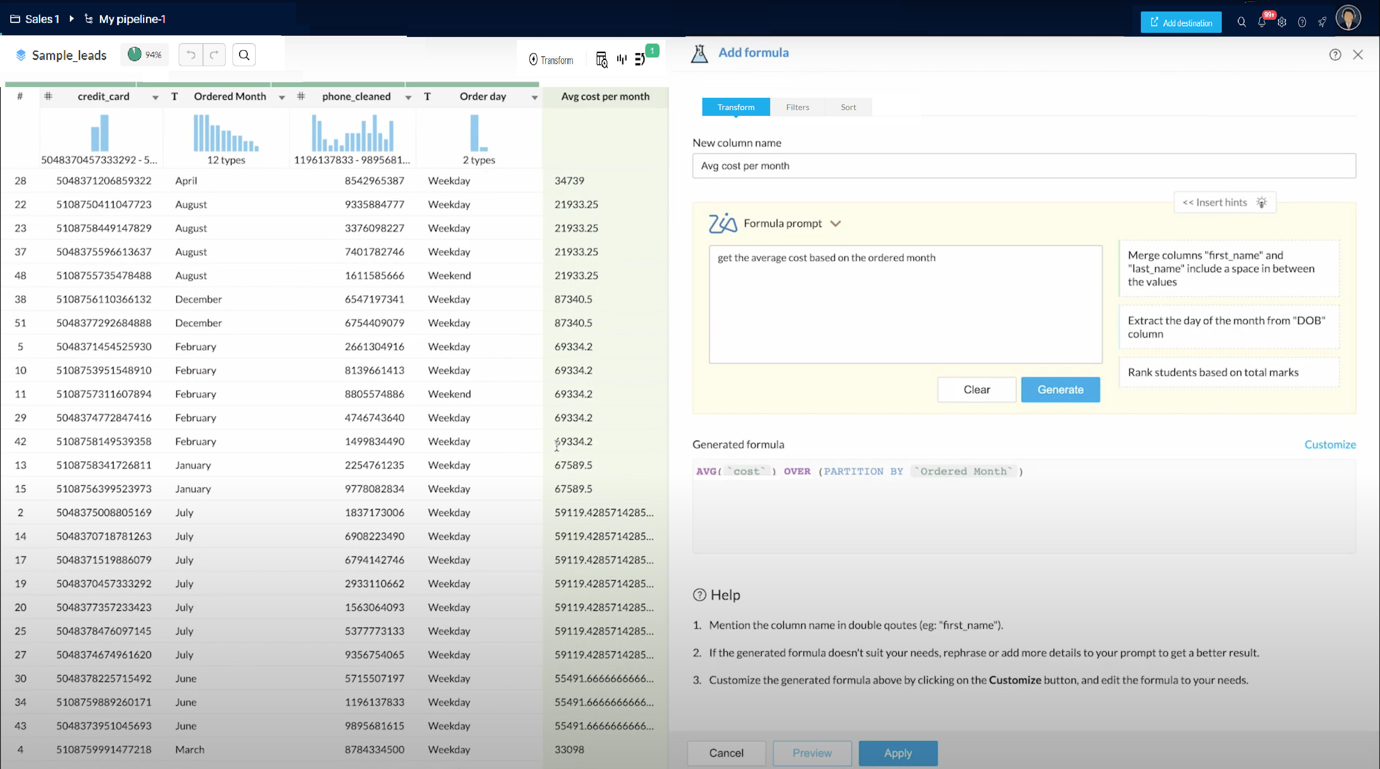The width and height of the screenshot is (1380, 769).
Task: Open the Transform menu in toolbar
Action: tap(551, 60)
